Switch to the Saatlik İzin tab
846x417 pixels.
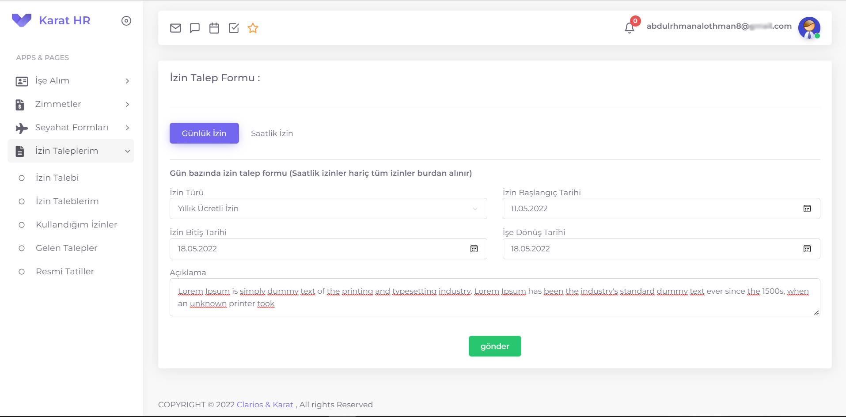272,133
